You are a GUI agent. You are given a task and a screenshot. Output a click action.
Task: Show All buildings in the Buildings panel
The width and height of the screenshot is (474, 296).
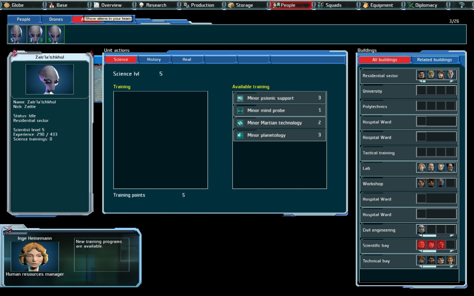point(385,60)
